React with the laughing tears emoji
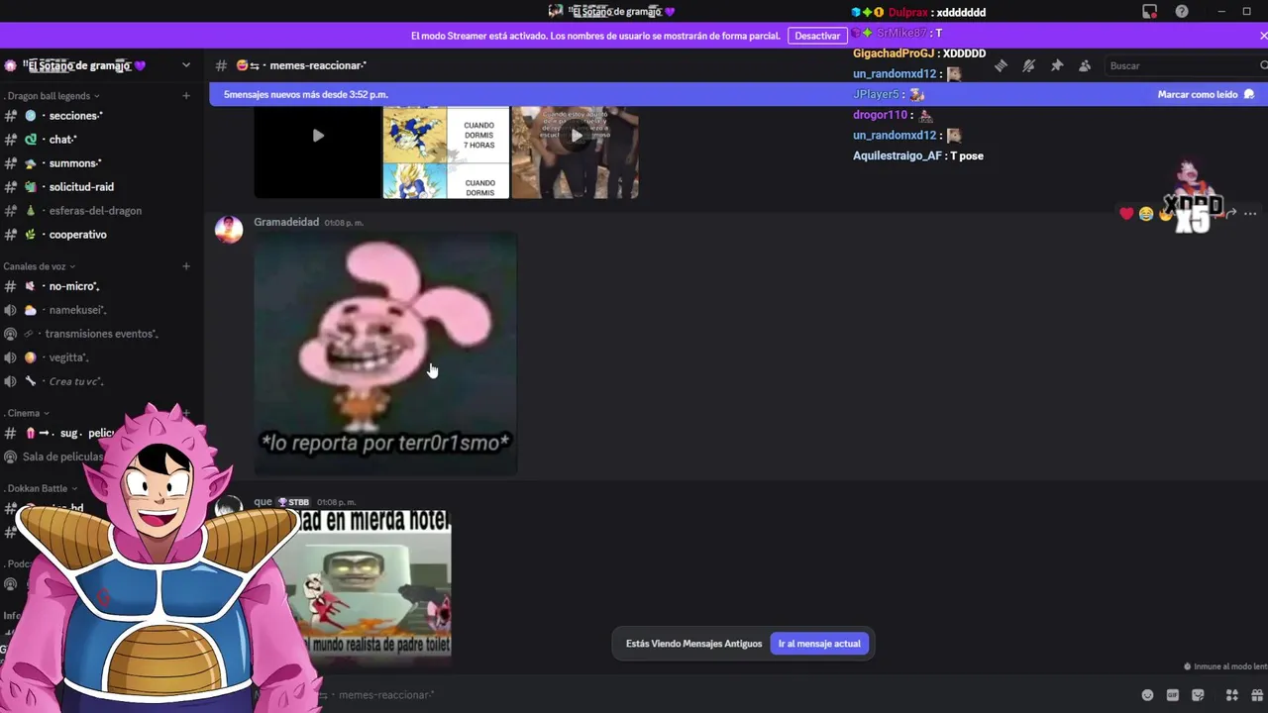Screen dimensions: 1268x713 click(x=1146, y=214)
